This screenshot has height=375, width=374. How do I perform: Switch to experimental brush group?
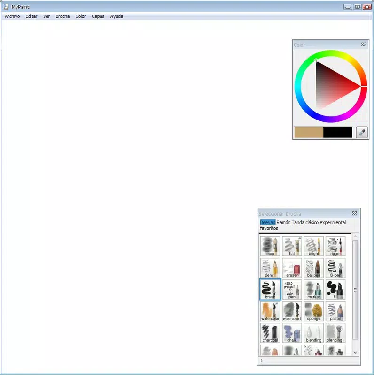(x=333, y=222)
